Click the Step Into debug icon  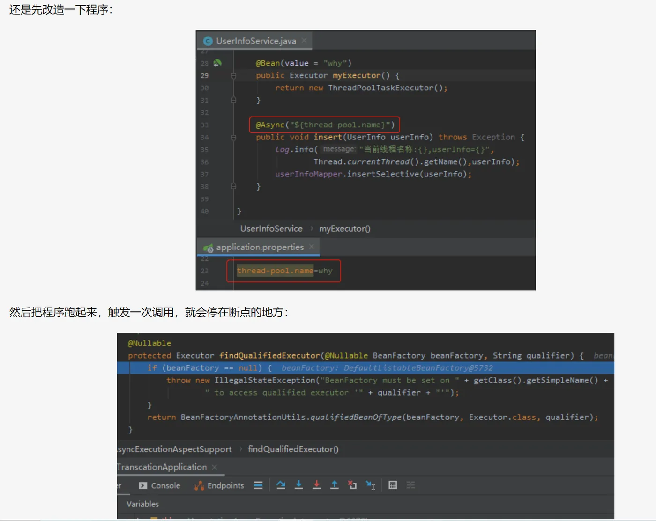(298, 485)
